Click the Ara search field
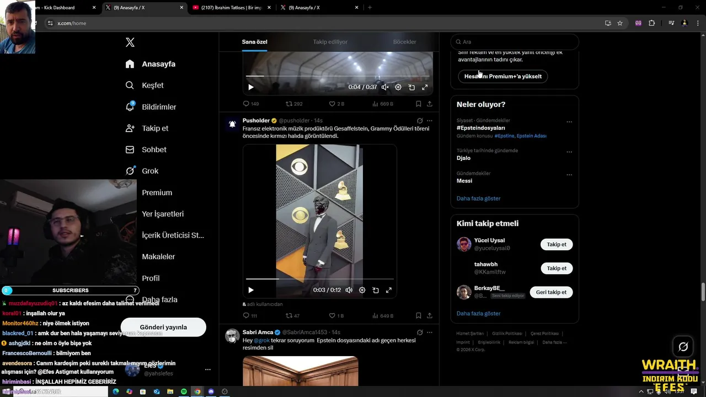This screenshot has width=706, height=397. pos(515,42)
